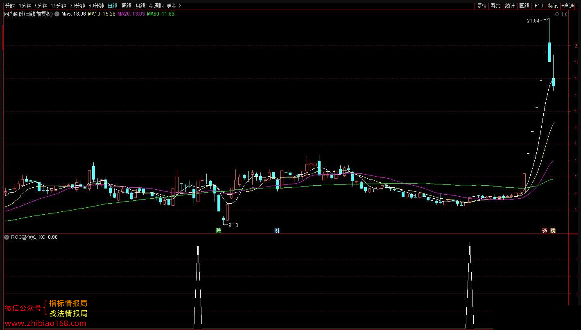Expand the main chart indicator dropdown arrow
Viewport: 581px width, 330px height.
pyautogui.click(x=57, y=14)
